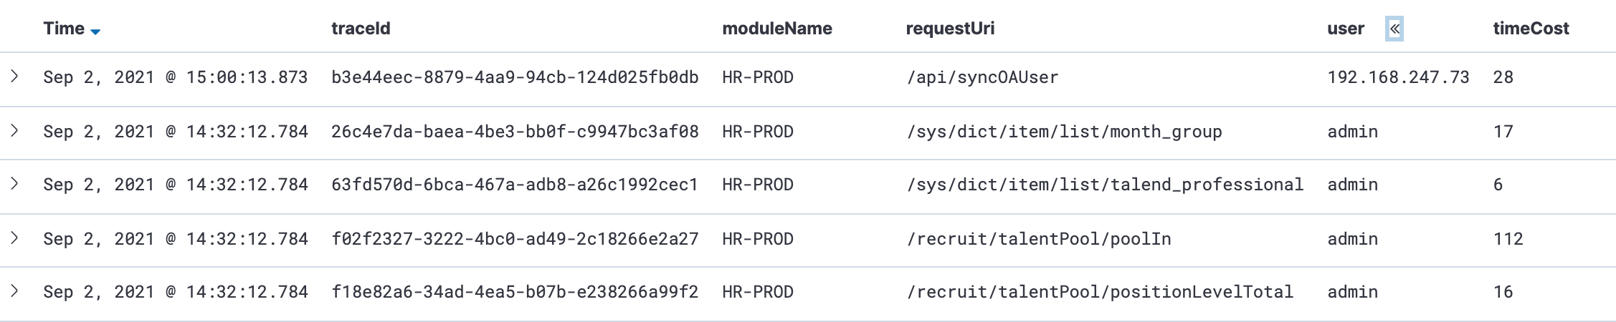Expand the poolIn request row

[x=14, y=238]
